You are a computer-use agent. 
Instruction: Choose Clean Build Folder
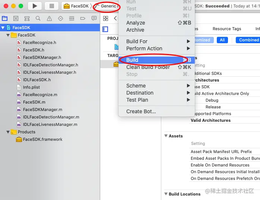click(x=156, y=67)
